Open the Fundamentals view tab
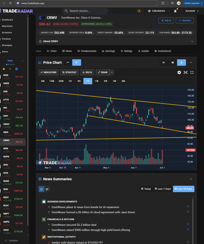The width and height of the screenshot is (204, 244). pyautogui.click(x=87, y=51)
